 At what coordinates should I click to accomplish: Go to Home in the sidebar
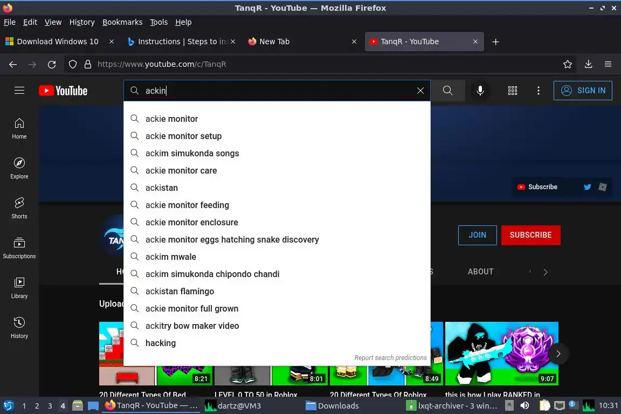click(x=19, y=129)
